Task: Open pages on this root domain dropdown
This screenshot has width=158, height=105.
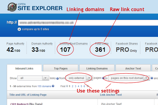Action: point(129,78)
